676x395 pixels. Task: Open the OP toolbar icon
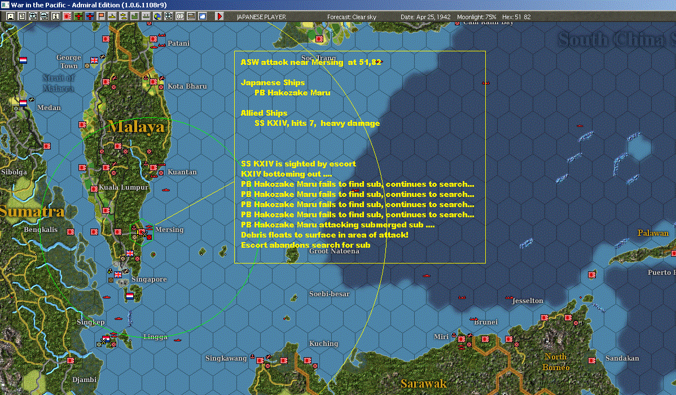(180, 16)
